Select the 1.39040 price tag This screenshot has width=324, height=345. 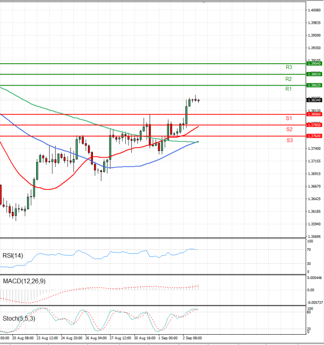pyautogui.click(x=314, y=64)
